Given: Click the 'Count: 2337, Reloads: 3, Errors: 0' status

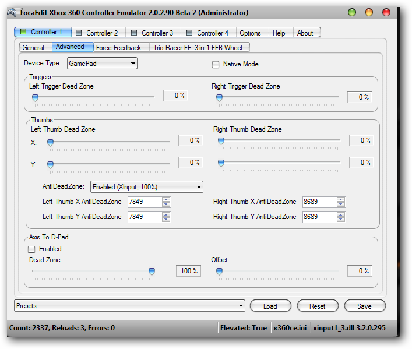Looking at the screenshot, I should pos(62,328).
